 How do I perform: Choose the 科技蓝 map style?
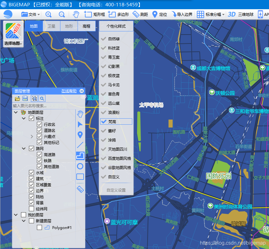coord(116,48)
